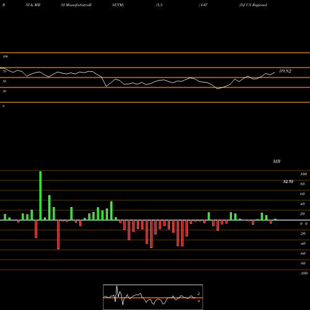This screenshot has width=310, height=310.
Task: Click the end point of the RSI line
Action: [275, 73]
